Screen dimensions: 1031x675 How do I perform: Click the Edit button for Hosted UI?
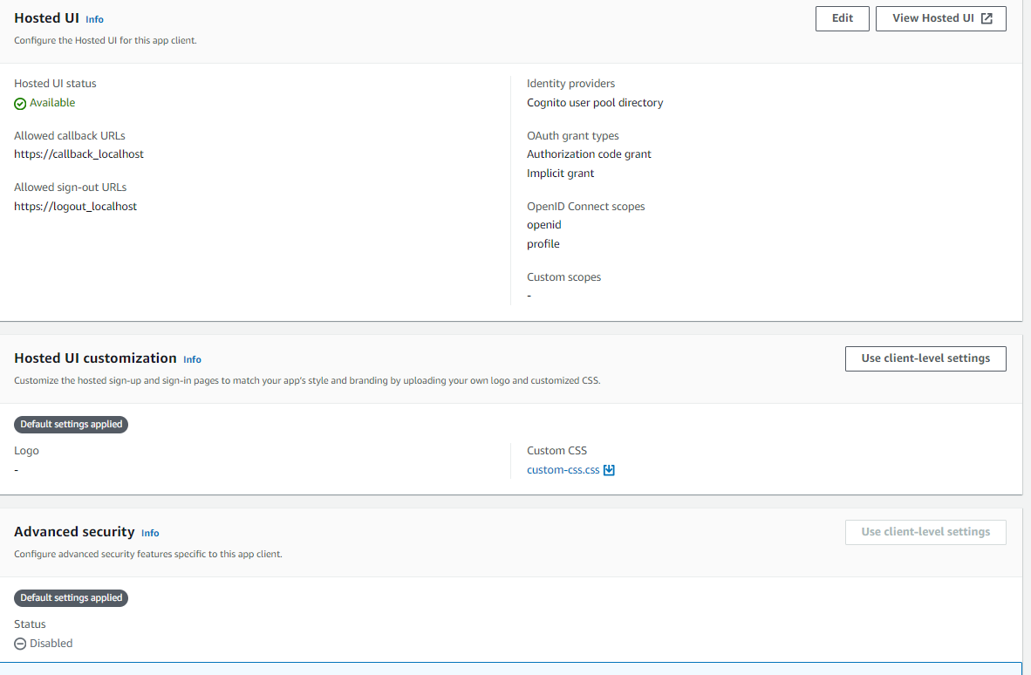coord(842,18)
